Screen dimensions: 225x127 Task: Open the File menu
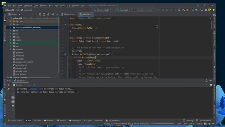pyautogui.click(x=9, y=6)
